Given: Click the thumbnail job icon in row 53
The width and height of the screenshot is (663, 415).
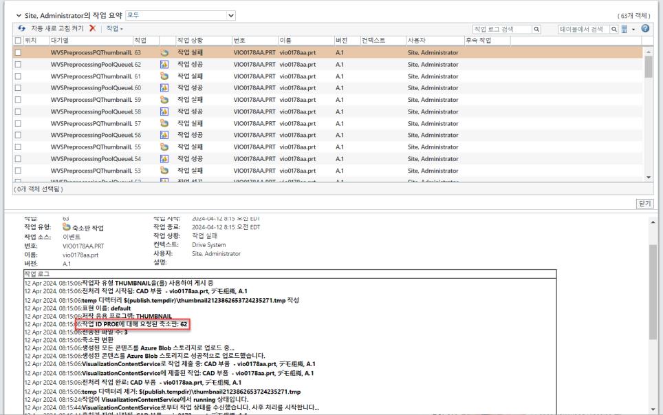Looking at the screenshot, I should (164, 171).
